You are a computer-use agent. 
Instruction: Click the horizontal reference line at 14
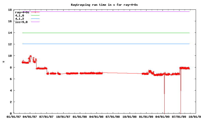[106, 33]
